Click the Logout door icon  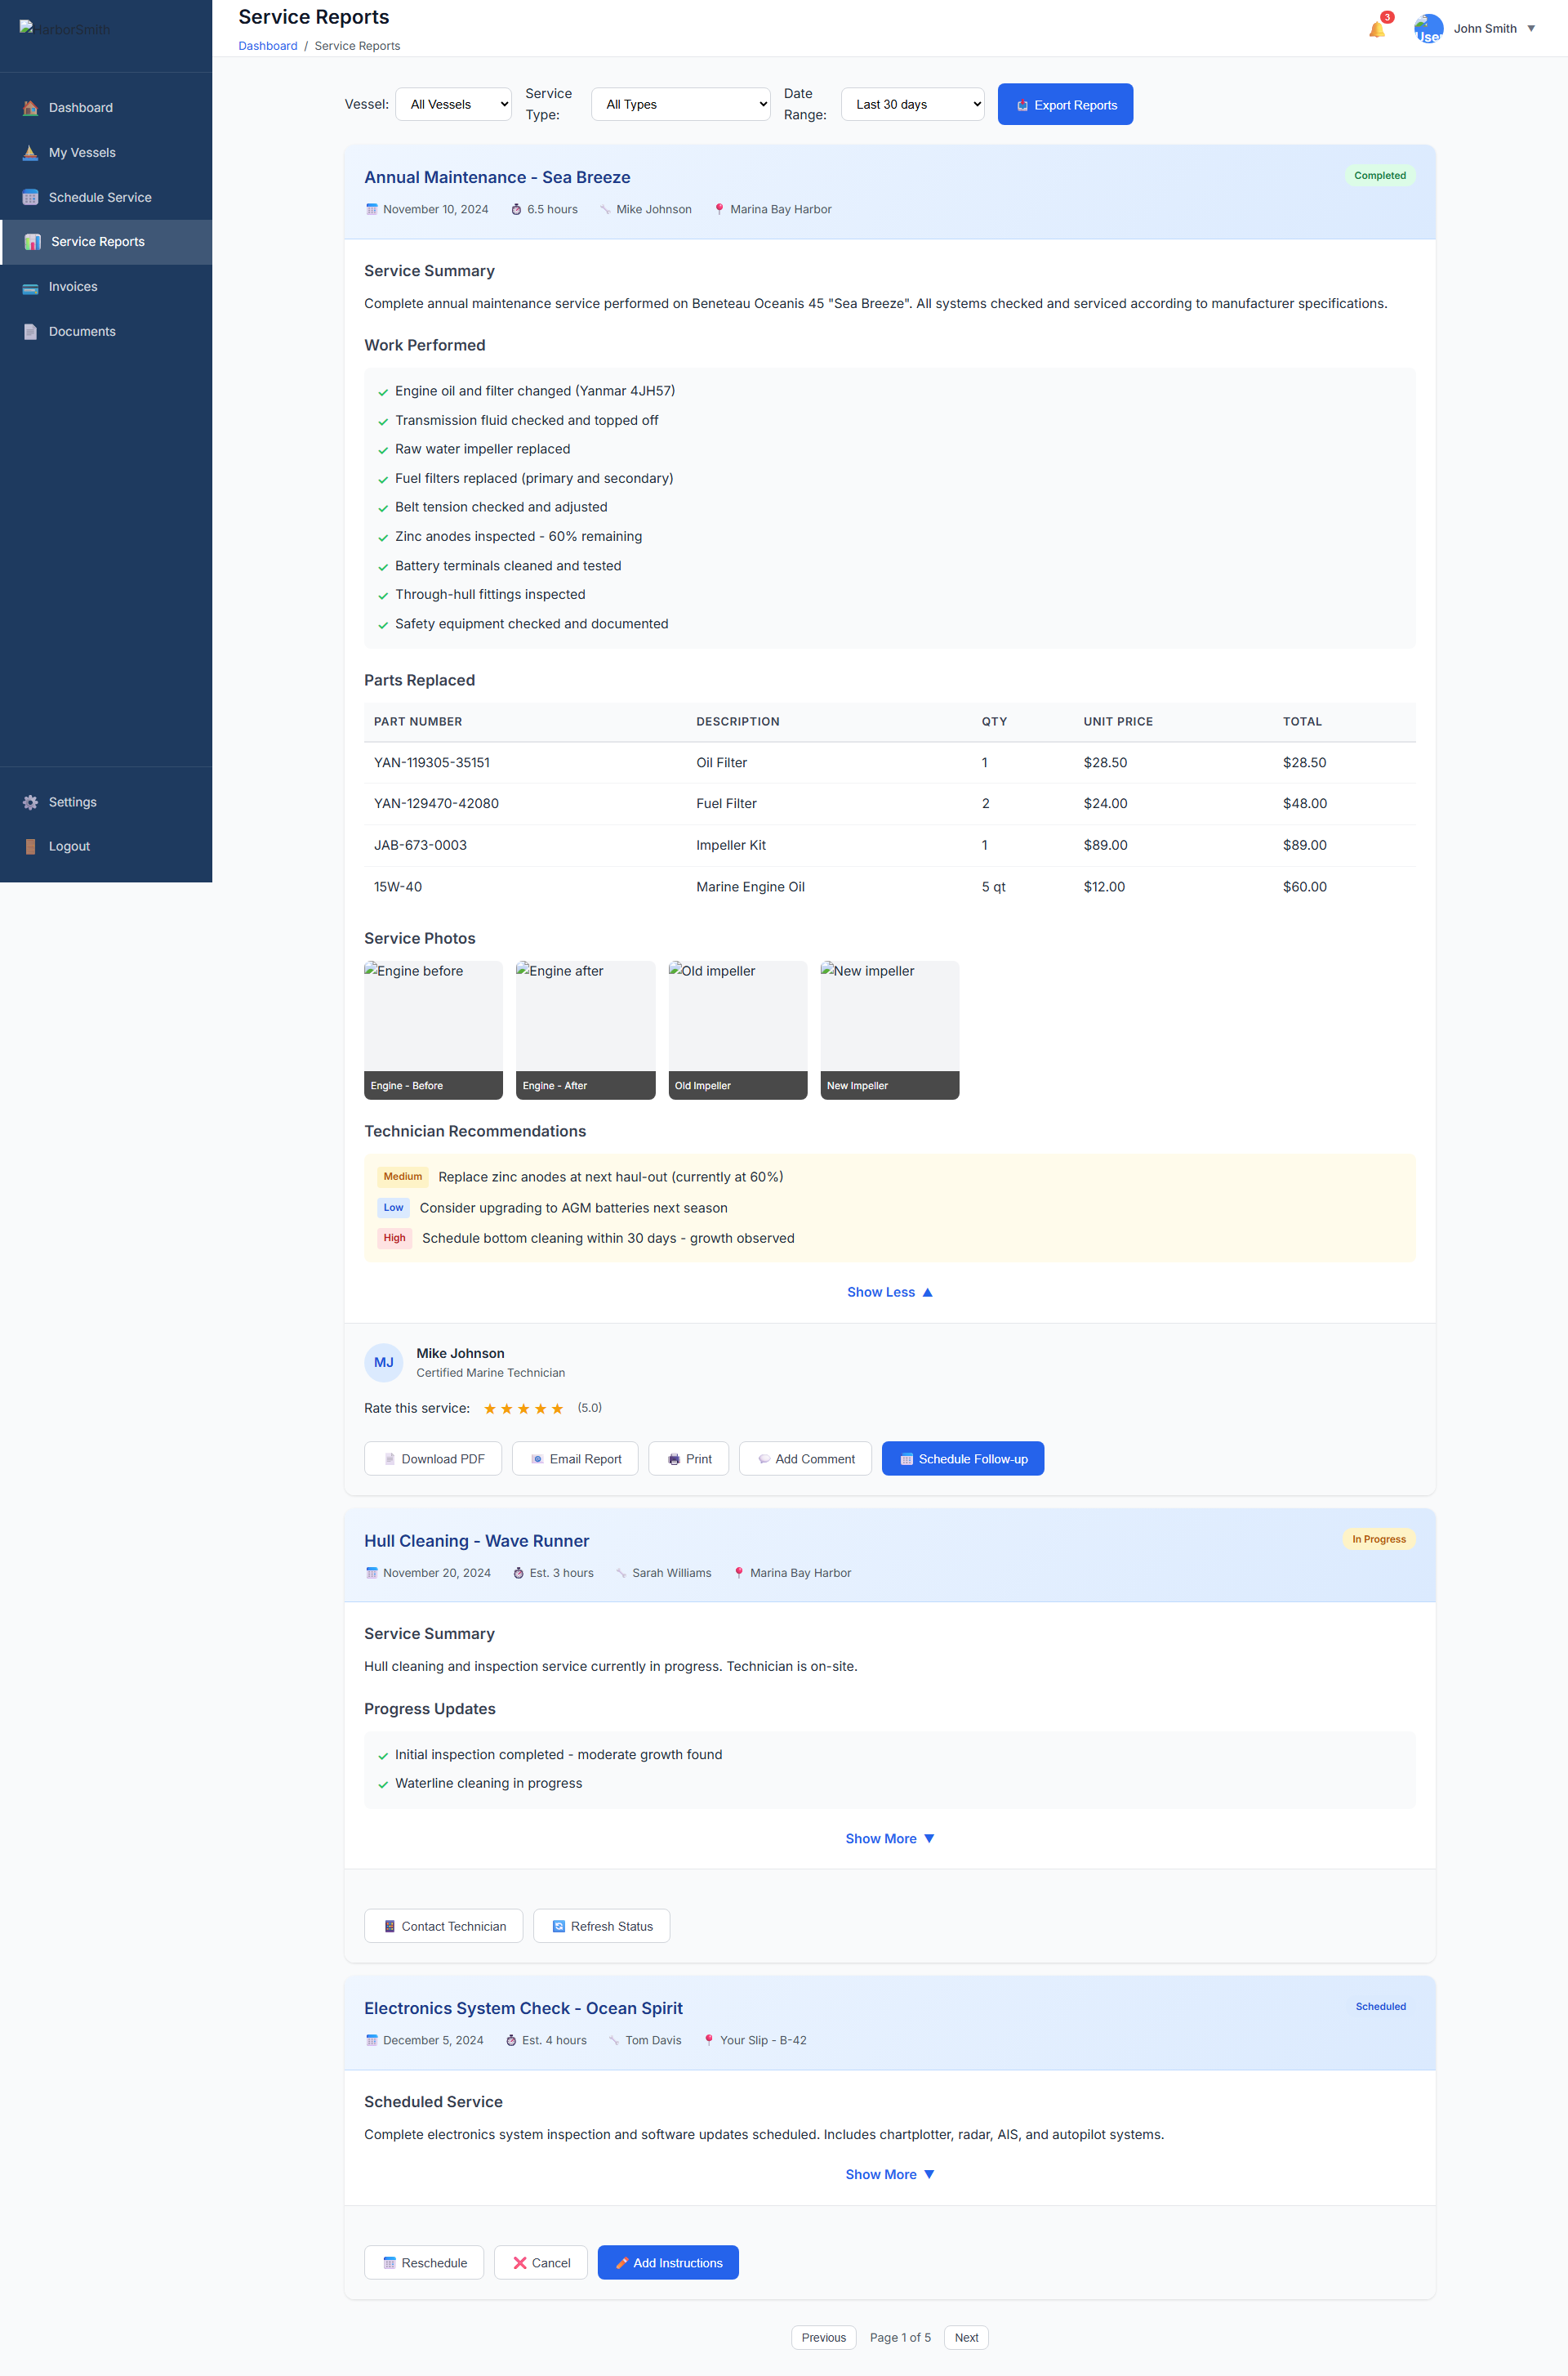[x=30, y=846]
